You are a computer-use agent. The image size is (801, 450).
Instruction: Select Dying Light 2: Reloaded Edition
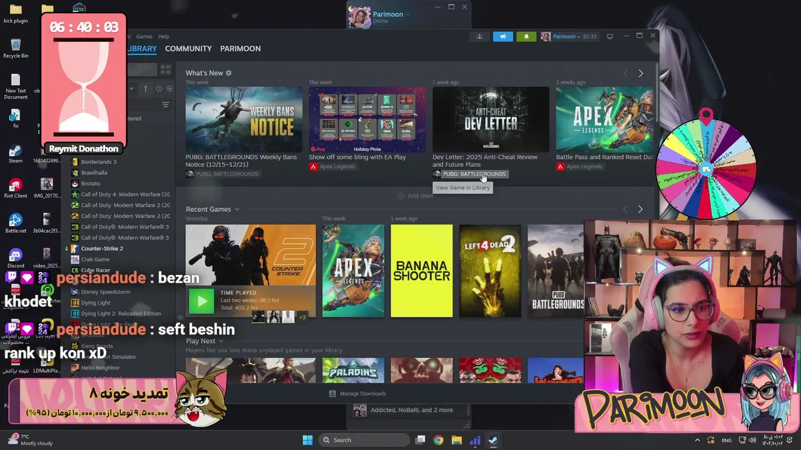[121, 314]
